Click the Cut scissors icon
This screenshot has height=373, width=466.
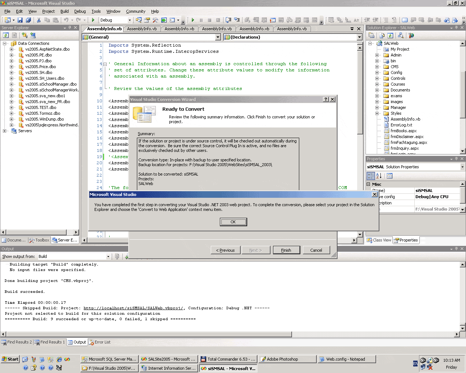tap(39, 20)
